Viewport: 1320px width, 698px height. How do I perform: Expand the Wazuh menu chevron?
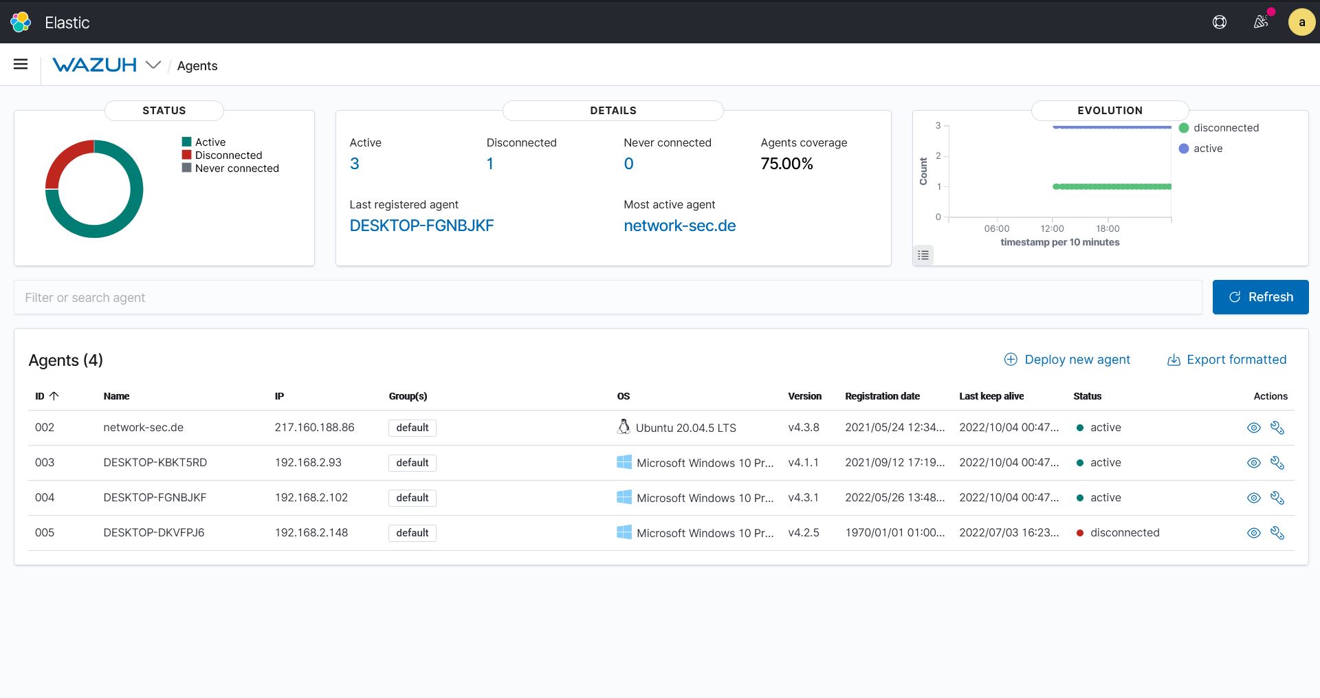153,65
